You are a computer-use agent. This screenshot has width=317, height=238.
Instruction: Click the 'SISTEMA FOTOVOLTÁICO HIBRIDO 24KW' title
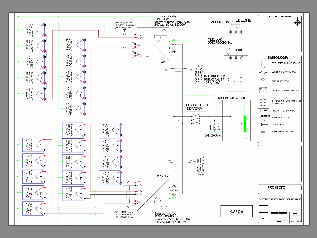[280, 199]
